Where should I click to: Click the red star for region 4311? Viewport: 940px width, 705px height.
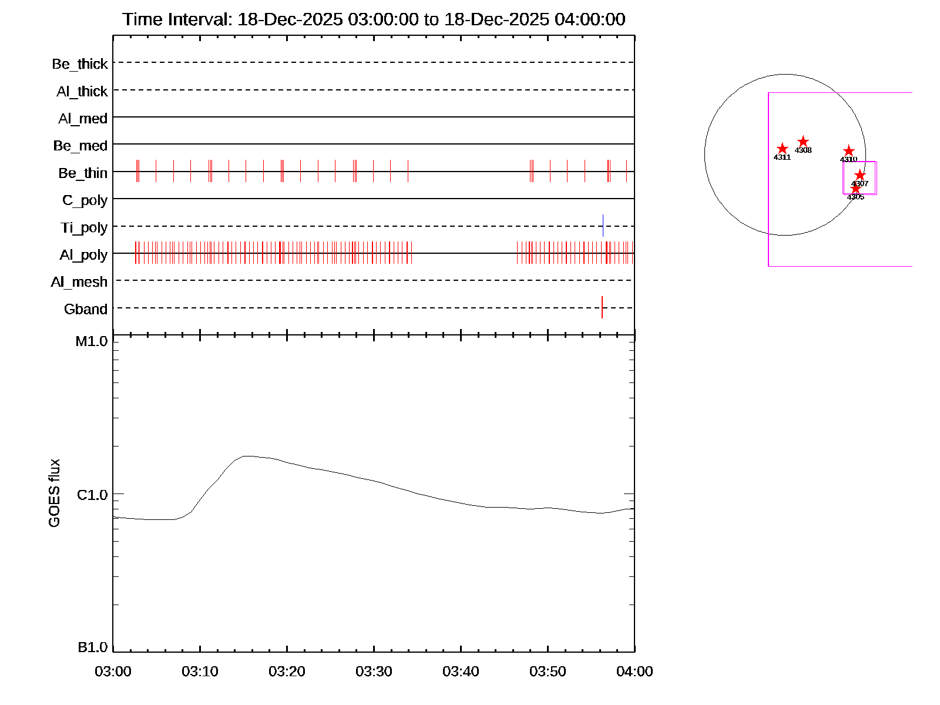[782, 149]
